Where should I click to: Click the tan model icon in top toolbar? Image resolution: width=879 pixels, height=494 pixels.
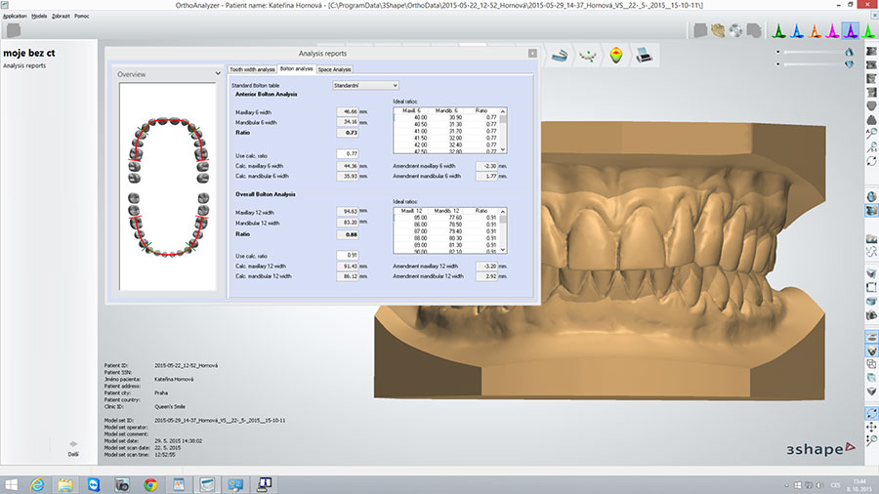click(x=718, y=31)
